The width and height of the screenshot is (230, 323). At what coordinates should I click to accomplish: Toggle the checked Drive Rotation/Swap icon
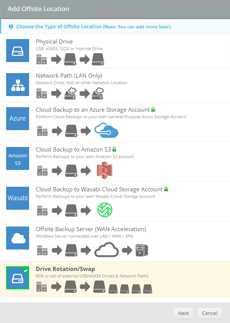pos(18,278)
